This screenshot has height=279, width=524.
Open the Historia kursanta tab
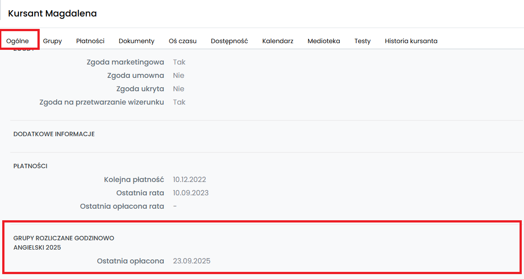pos(411,41)
